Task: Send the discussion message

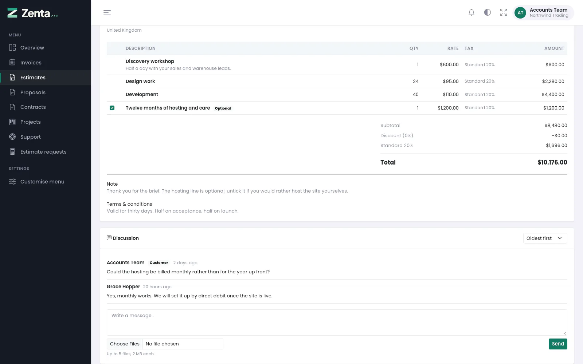Action: (x=558, y=344)
